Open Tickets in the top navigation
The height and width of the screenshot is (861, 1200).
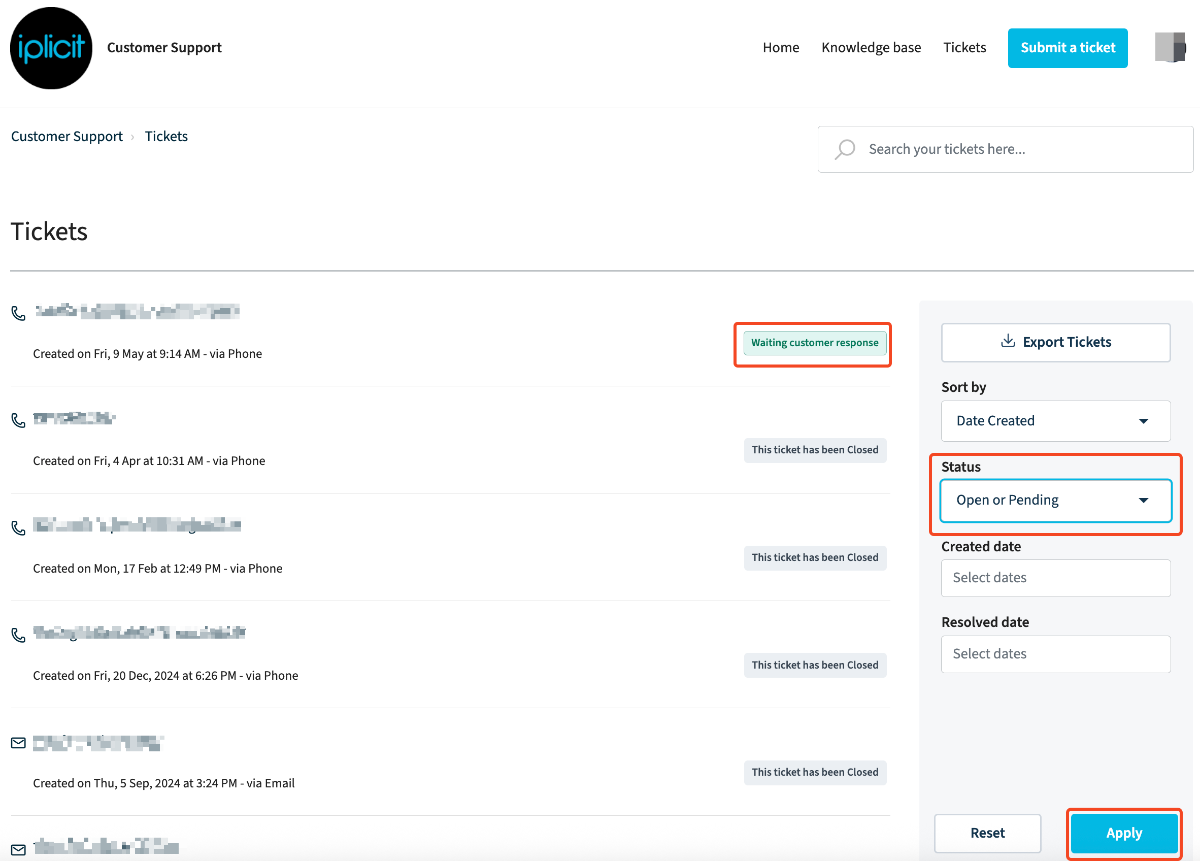click(964, 48)
